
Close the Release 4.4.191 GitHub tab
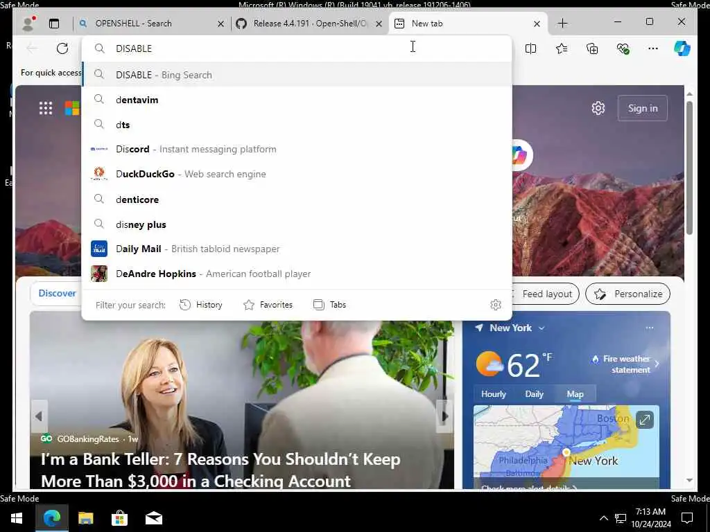[x=379, y=24]
